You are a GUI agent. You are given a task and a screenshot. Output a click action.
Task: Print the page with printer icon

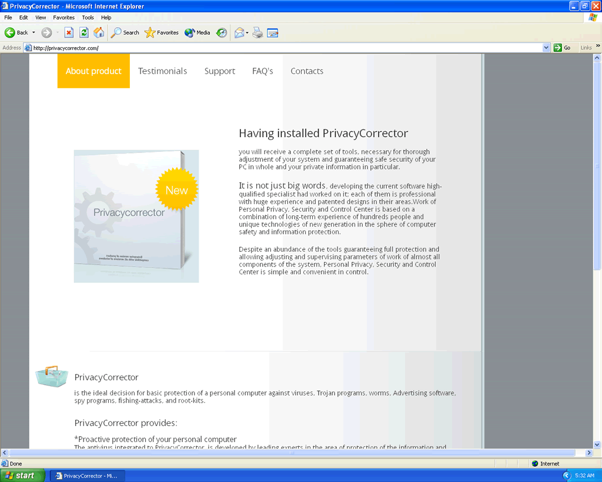coord(257,32)
